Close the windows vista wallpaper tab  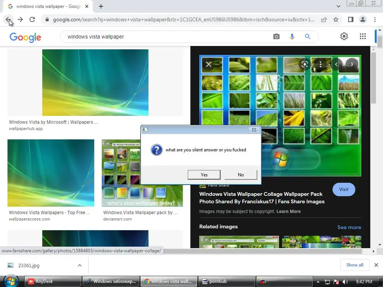click(x=87, y=7)
